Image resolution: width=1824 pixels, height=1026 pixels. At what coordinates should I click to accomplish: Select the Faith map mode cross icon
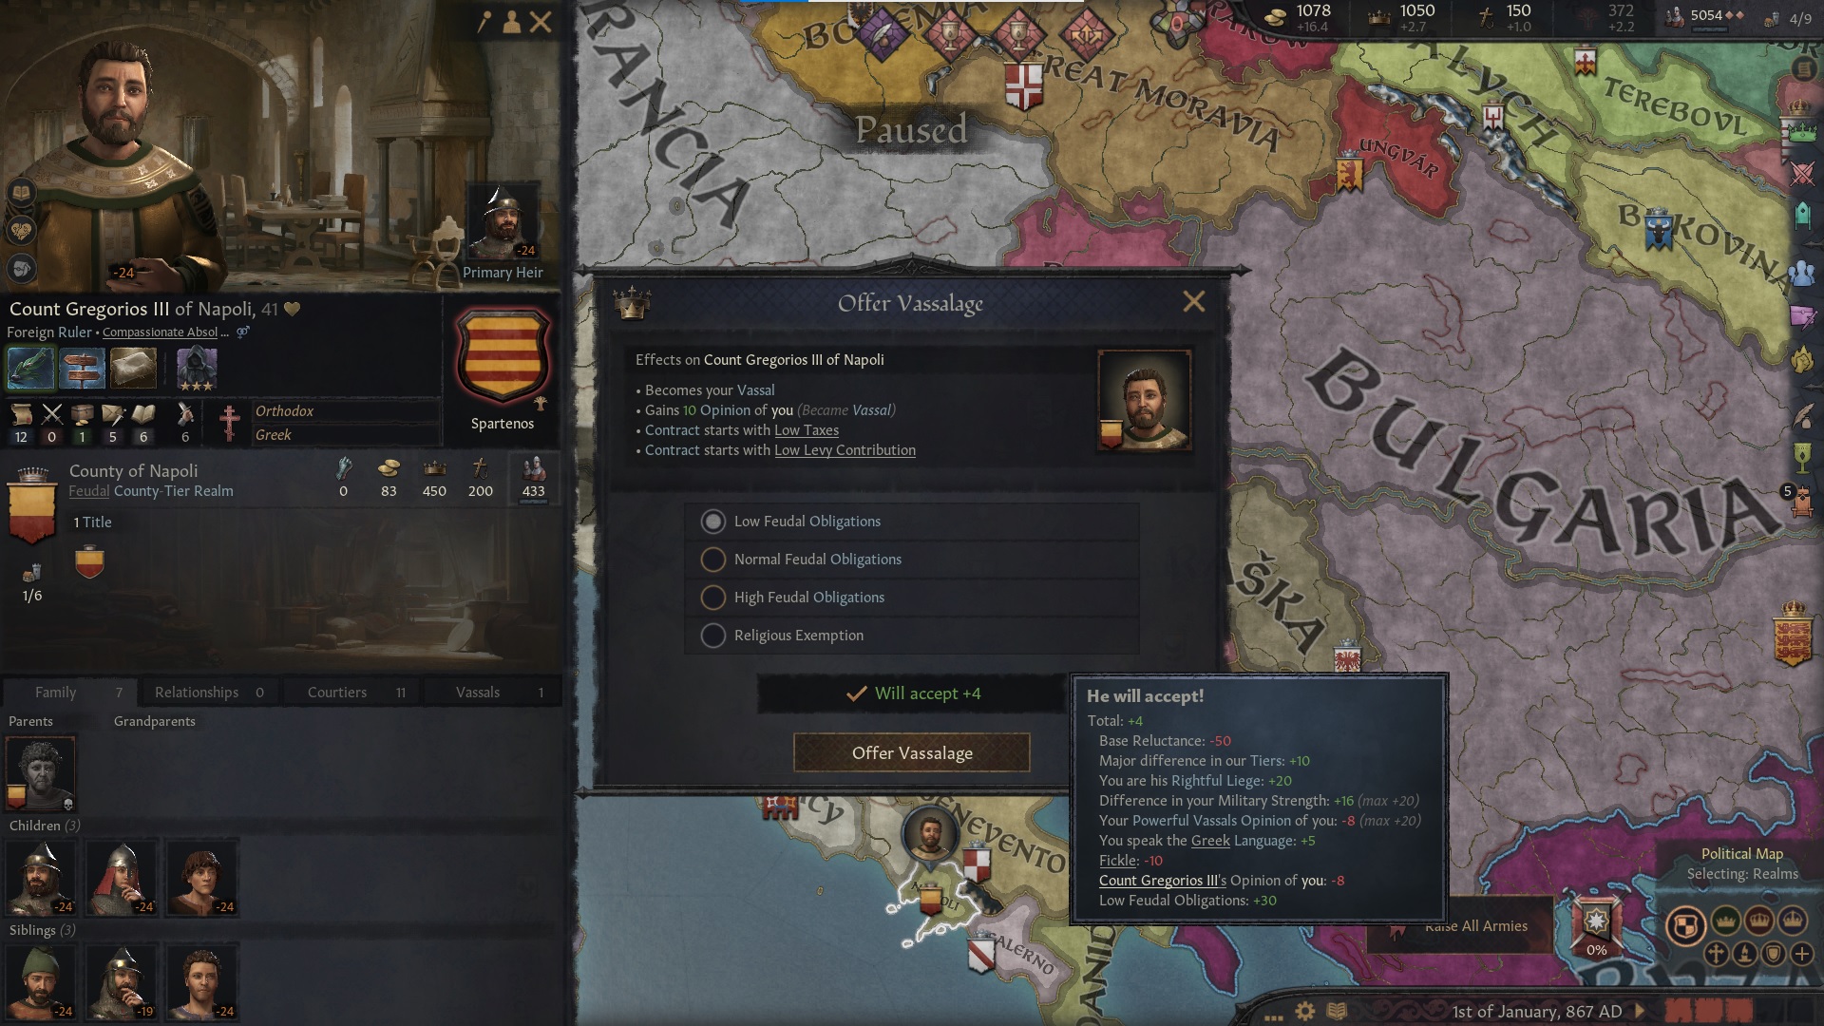(1716, 954)
